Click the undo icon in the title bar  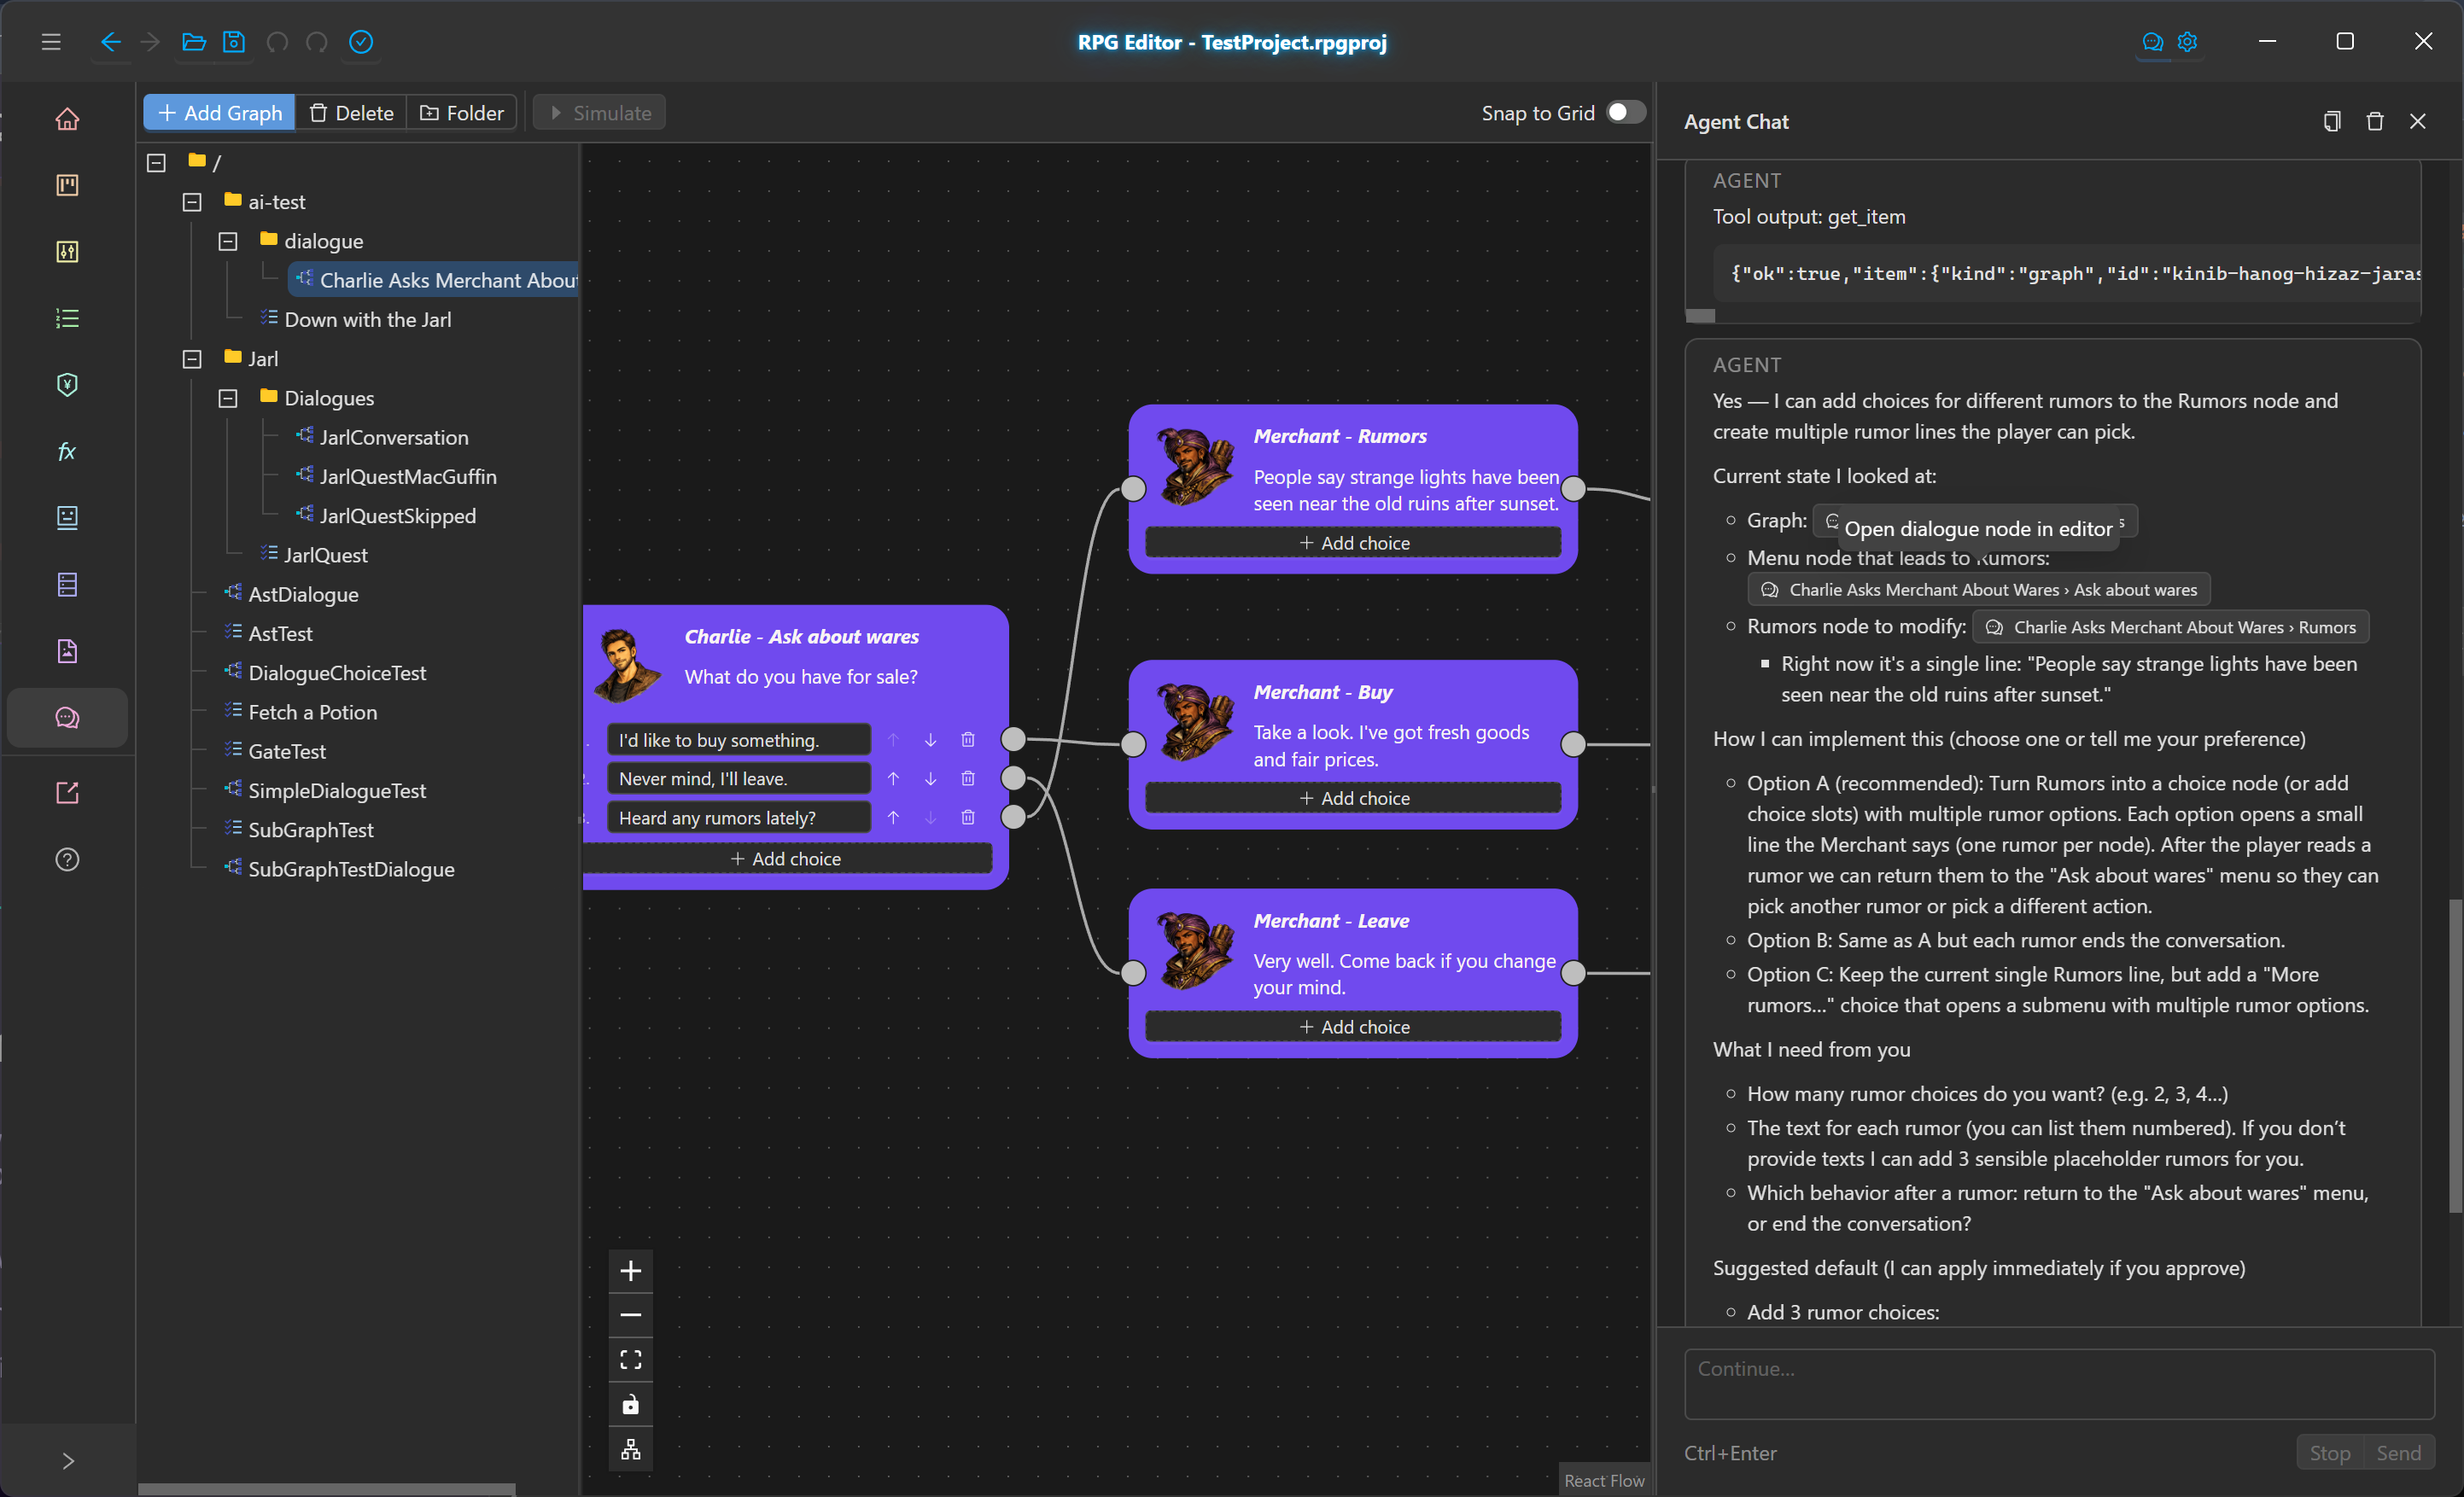(x=277, y=42)
